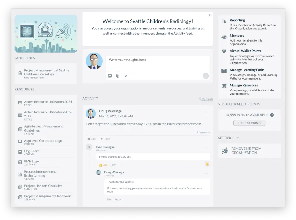Like Doug Wieringa's Lunch and Learn post
296x220 pixels.
point(92,139)
